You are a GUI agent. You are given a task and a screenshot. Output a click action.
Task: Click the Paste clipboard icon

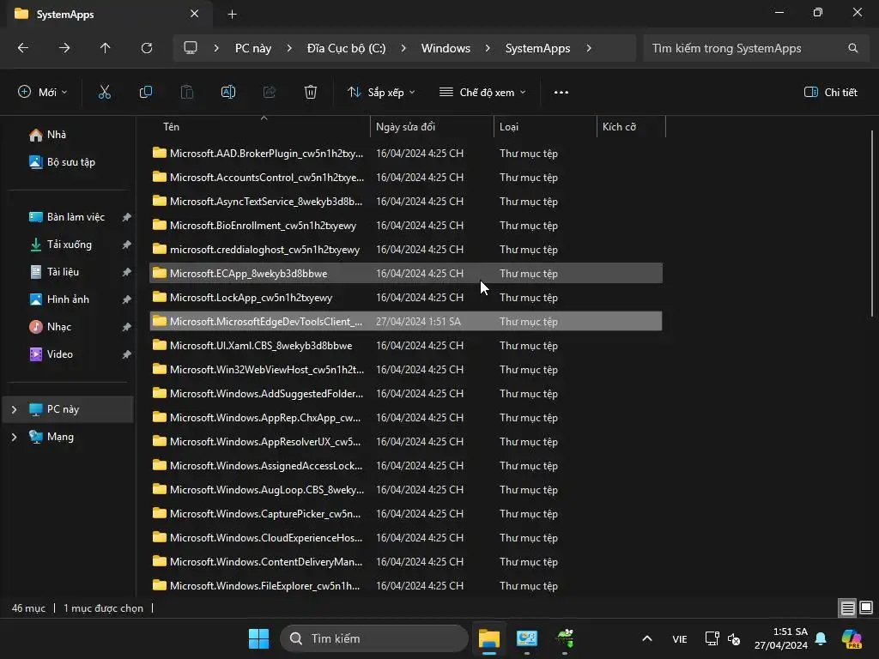pos(186,93)
